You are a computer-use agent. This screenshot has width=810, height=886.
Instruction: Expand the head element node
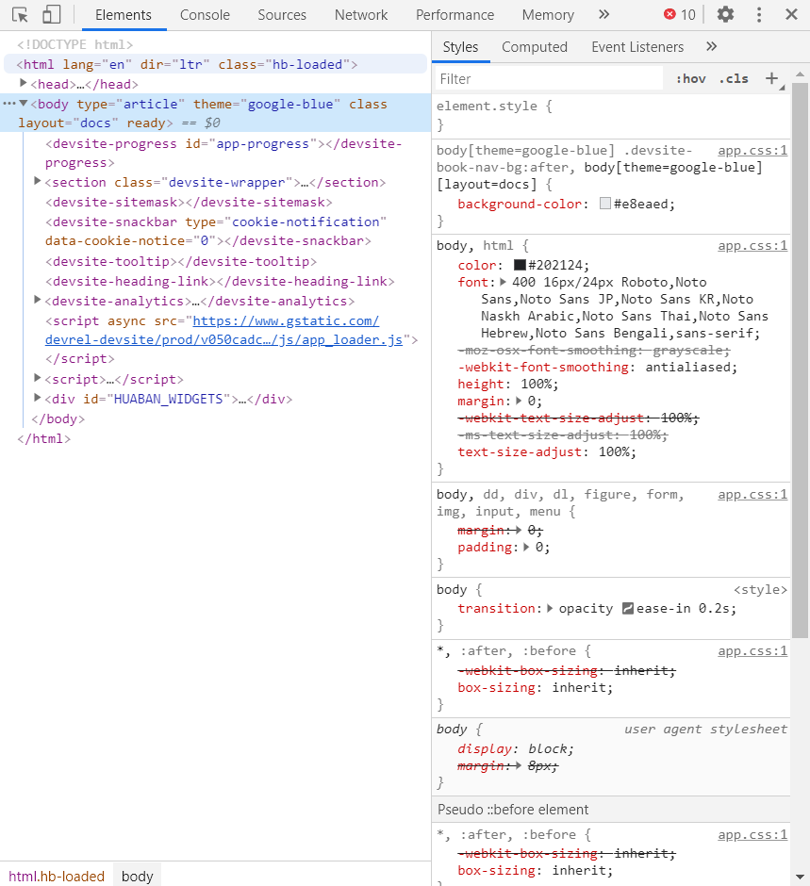pos(24,84)
